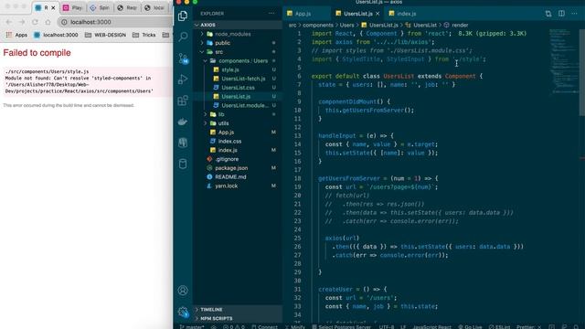Switch to the Play browser tab
The width and height of the screenshot is (585, 329).
tap(73, 8)
